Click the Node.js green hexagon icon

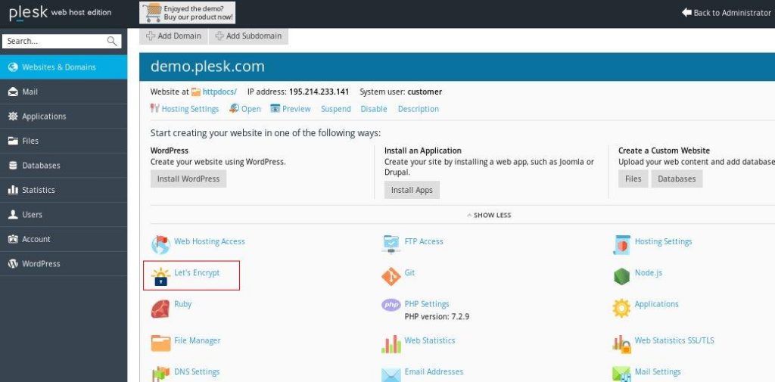click(x=622, y=276)
